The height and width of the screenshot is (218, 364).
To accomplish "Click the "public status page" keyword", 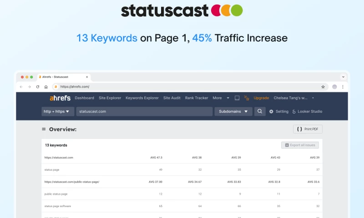I will pyautogui.click(x=56, y=194).
